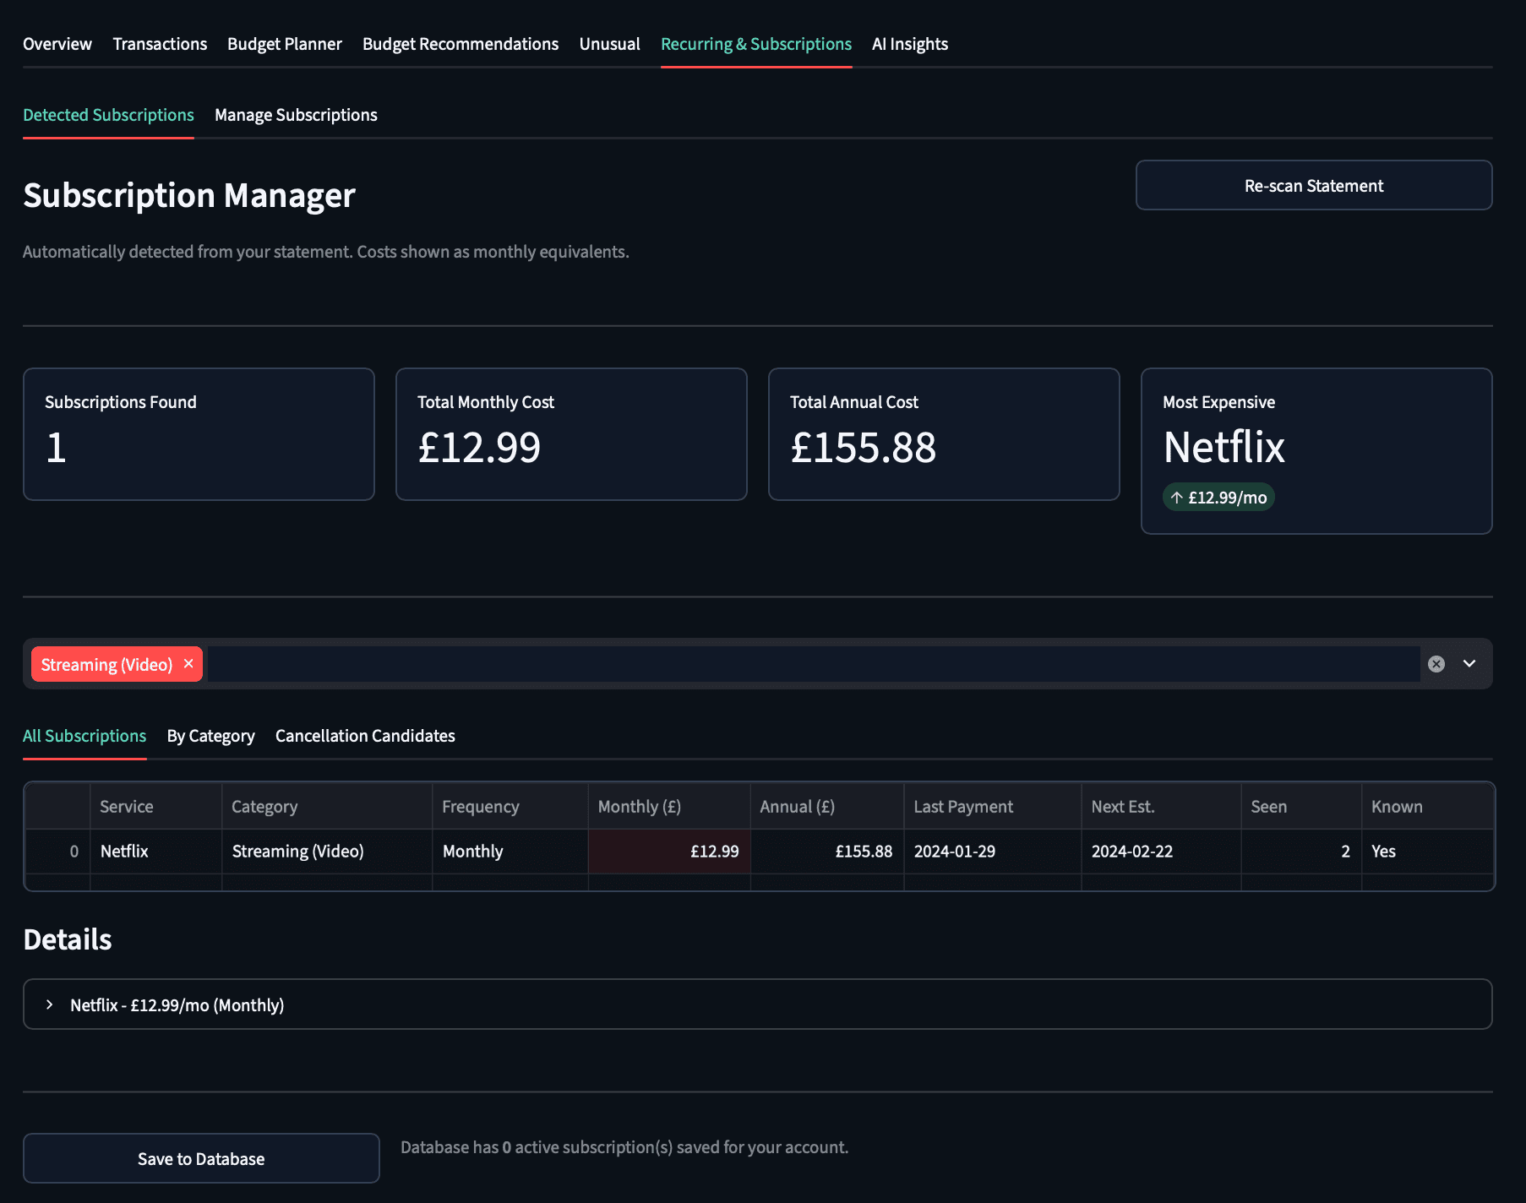Go to the Budget Planner tab

(x=285, y=44)
